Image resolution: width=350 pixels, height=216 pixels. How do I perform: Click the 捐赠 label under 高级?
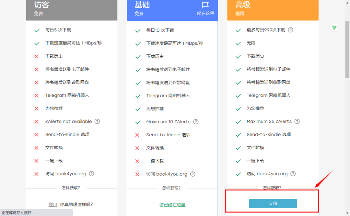[240, 14]
